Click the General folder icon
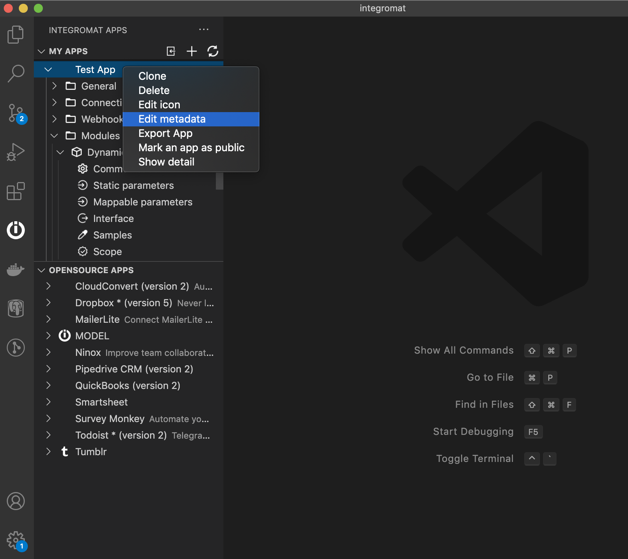The height and width of the screenshot is (559, 628). 71,86
